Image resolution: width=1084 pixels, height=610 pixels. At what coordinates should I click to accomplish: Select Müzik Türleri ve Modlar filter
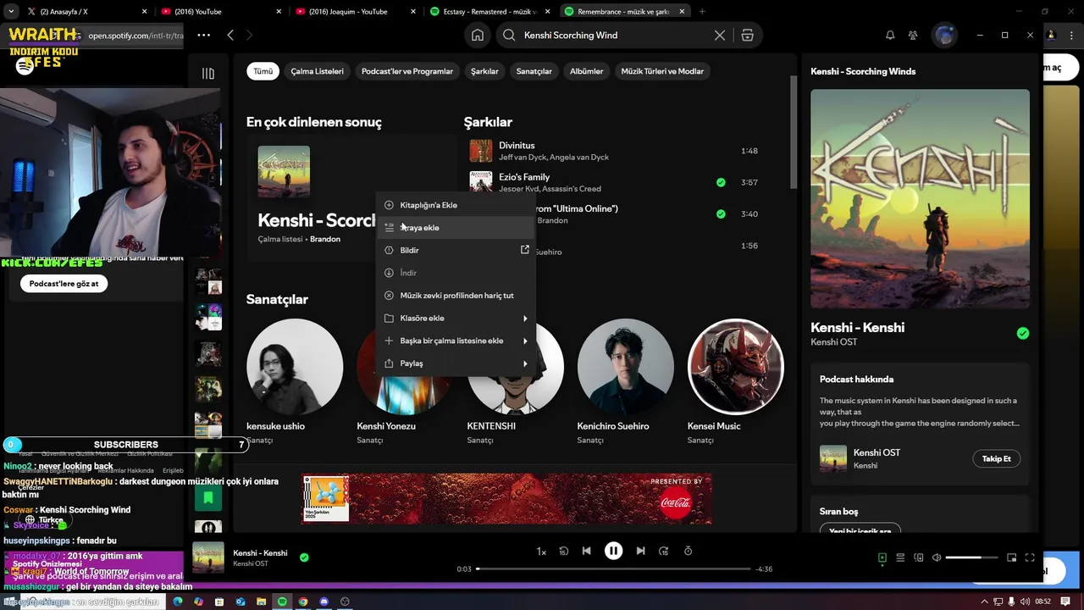662,71
